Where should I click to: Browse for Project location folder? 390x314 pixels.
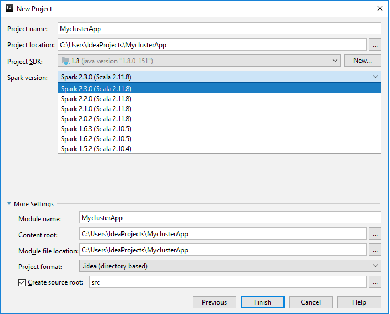[375, 45]
